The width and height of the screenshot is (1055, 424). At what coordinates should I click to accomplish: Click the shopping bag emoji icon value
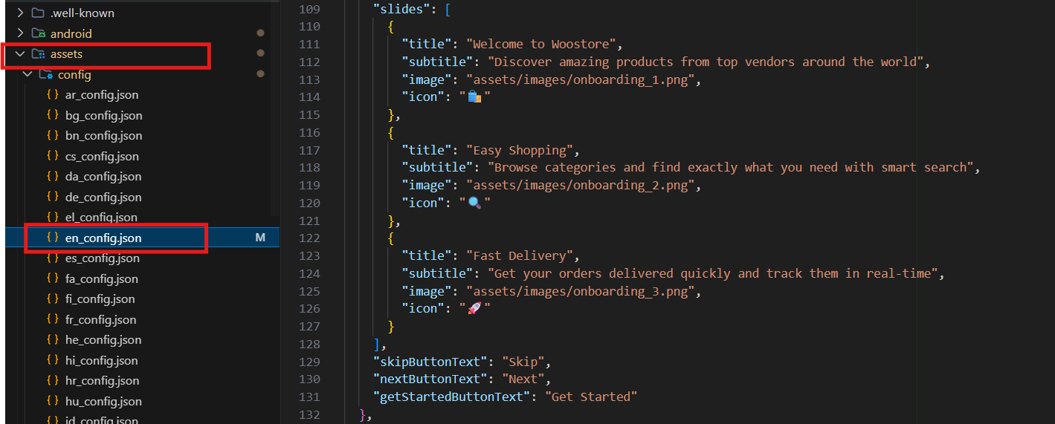(x=475, y=97)
